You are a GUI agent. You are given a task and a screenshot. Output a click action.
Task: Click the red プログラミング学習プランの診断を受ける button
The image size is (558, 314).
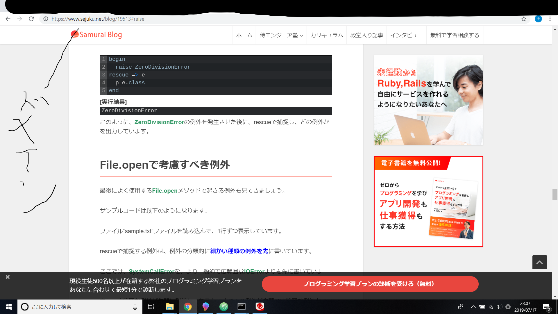click(370, 284)
